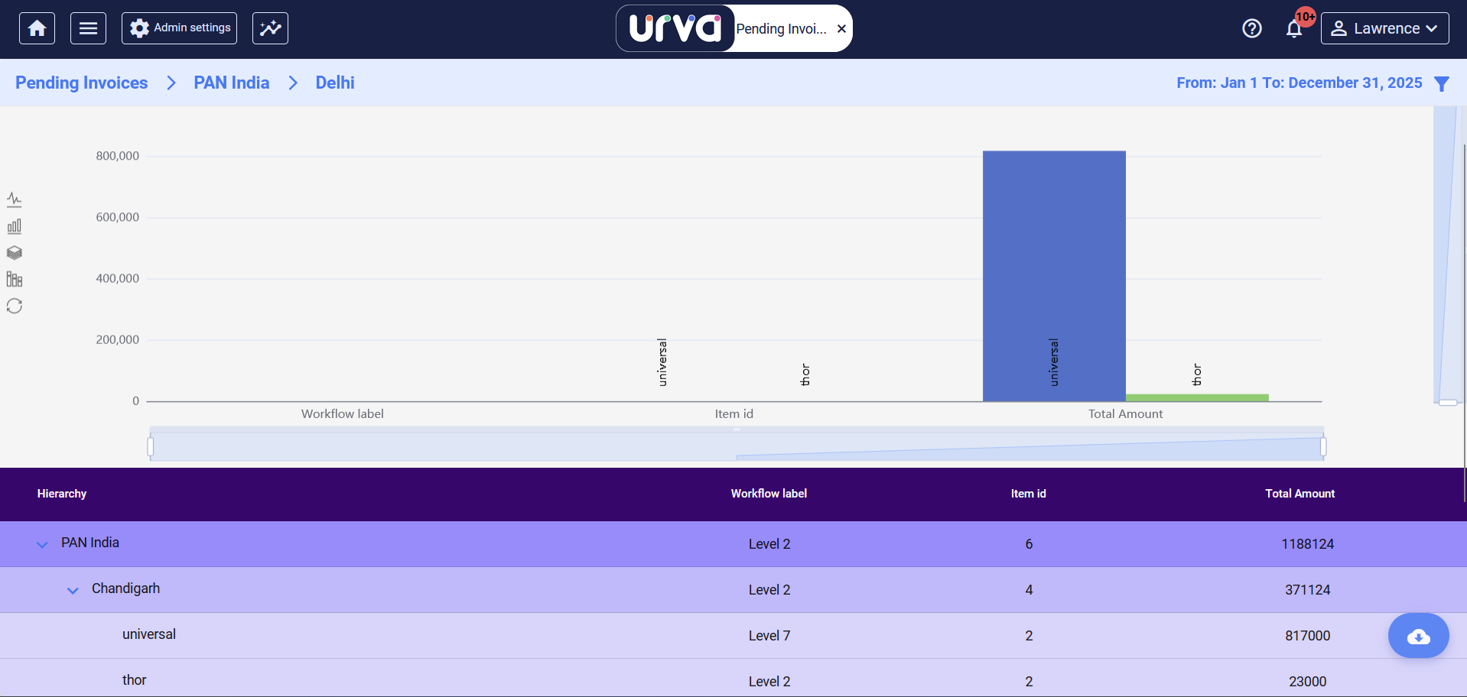Go to the Pending Invoices breadcrumb
The image size is (1467, 697).
coord(82,83)
